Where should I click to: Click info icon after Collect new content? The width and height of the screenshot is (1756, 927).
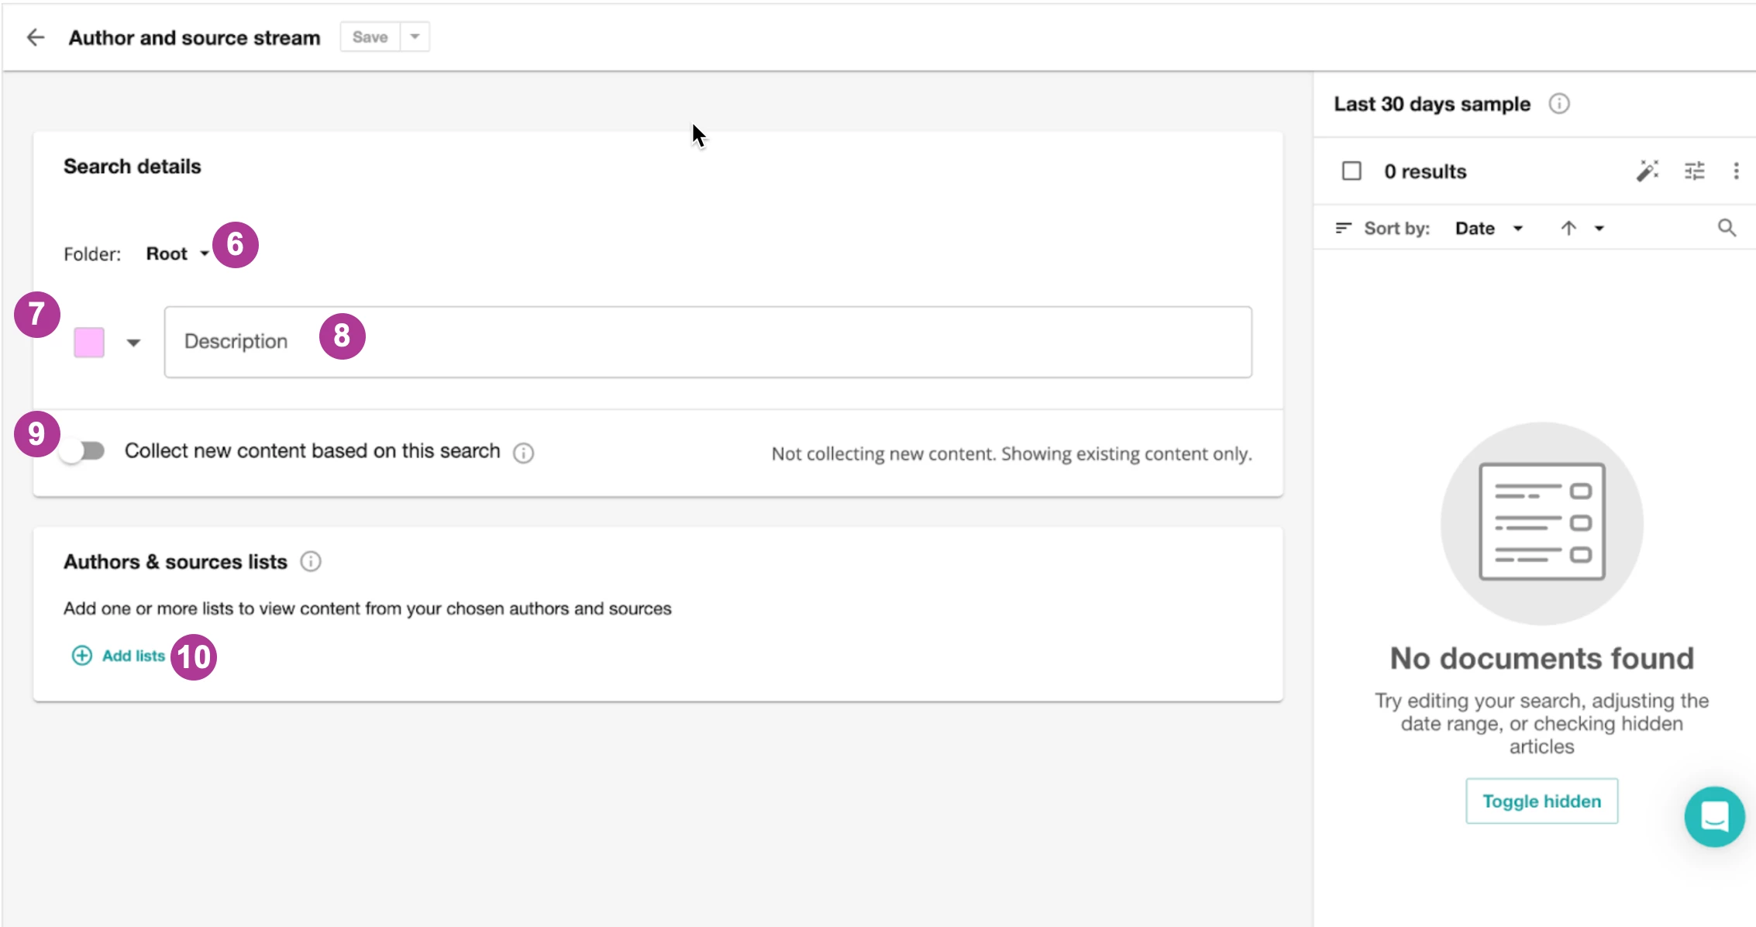point(524,453)
